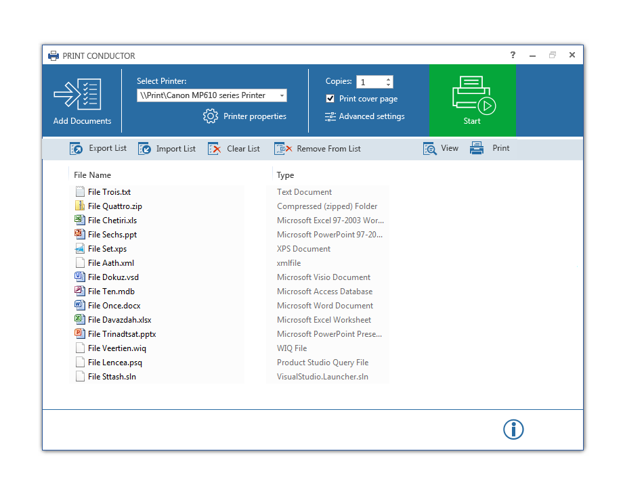The image size is (623, 487).
Task: Click the File Quattro.zip archive icon
Action: (x=80, y=206)
